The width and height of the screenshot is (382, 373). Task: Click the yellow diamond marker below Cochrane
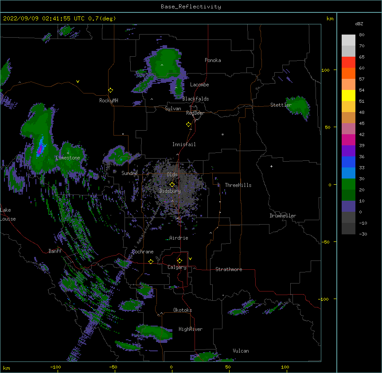click(151, 261)
